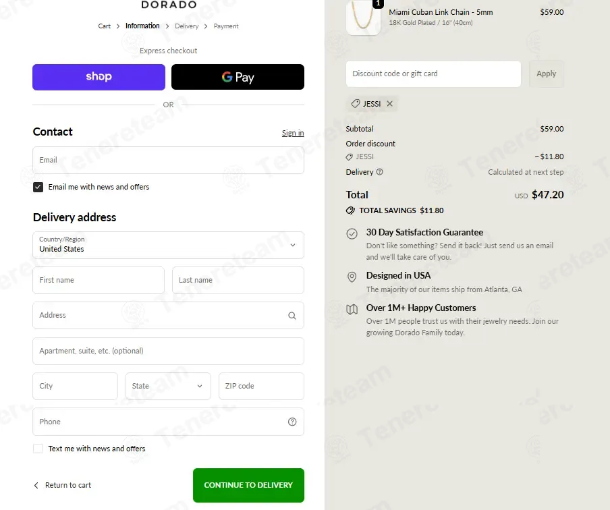Click the item quantity badge on the chain thumbnail
Viewport: 610px width, 510px height.
[378, 3]
